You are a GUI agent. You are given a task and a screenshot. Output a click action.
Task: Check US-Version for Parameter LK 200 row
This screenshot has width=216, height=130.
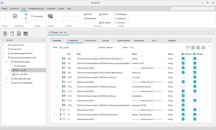195,105
